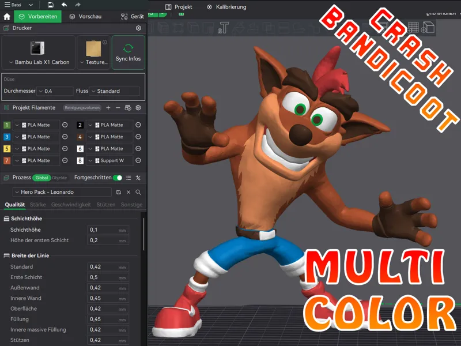This screenshot has height=346, width=461.
Task: Select the Stärke settings tab
Action: pos(38,205)
